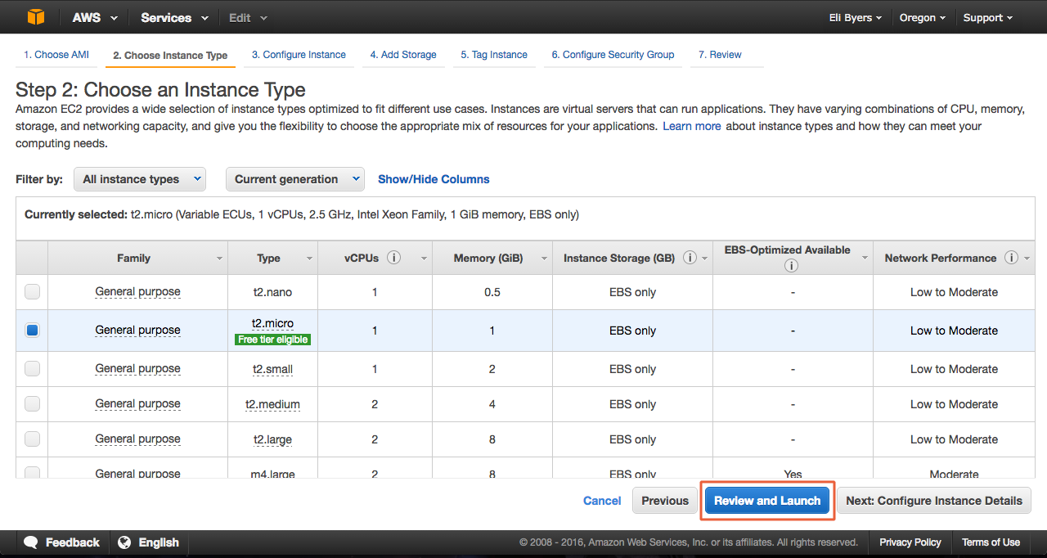Toggle the t2.micro instance checkbox
The height and width of the screenshot is (558, 1047).
pos(32,331)
